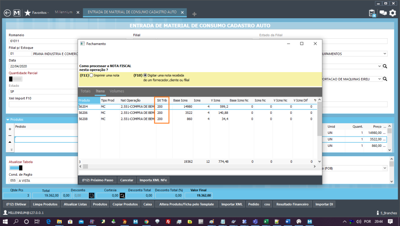This screenshot has height=226, width=400.
Task: Click the magnifier icon beside Cortesia field
Action: point(122,195)
